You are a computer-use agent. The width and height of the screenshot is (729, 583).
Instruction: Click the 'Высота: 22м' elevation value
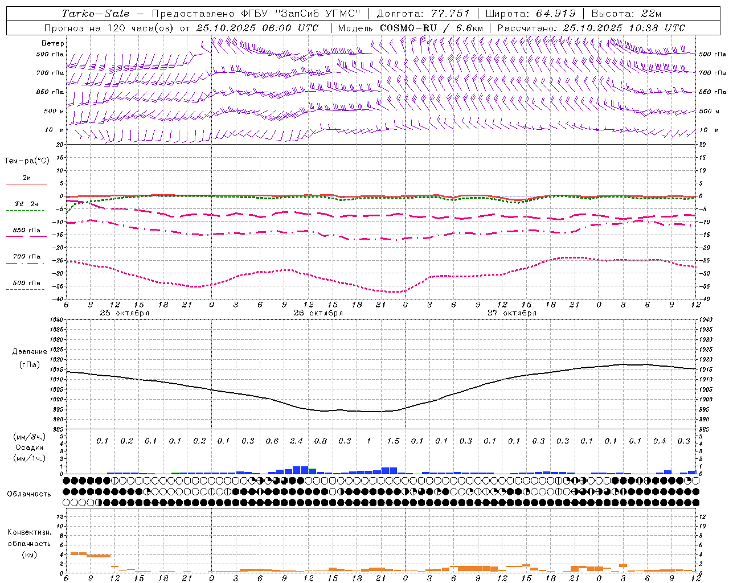626,14
